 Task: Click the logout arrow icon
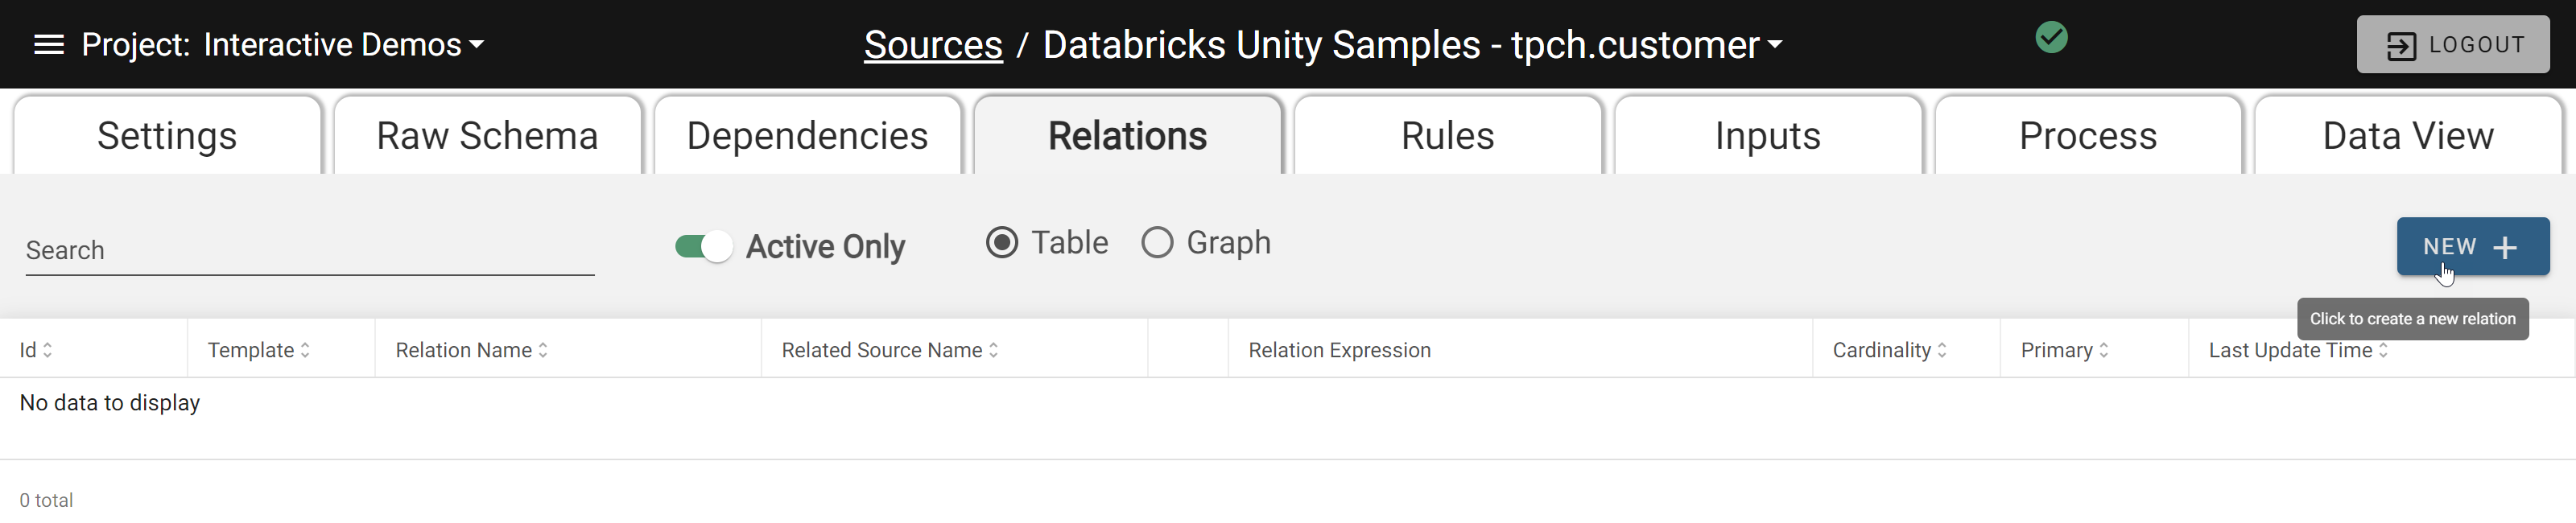tap(2401, 46)
